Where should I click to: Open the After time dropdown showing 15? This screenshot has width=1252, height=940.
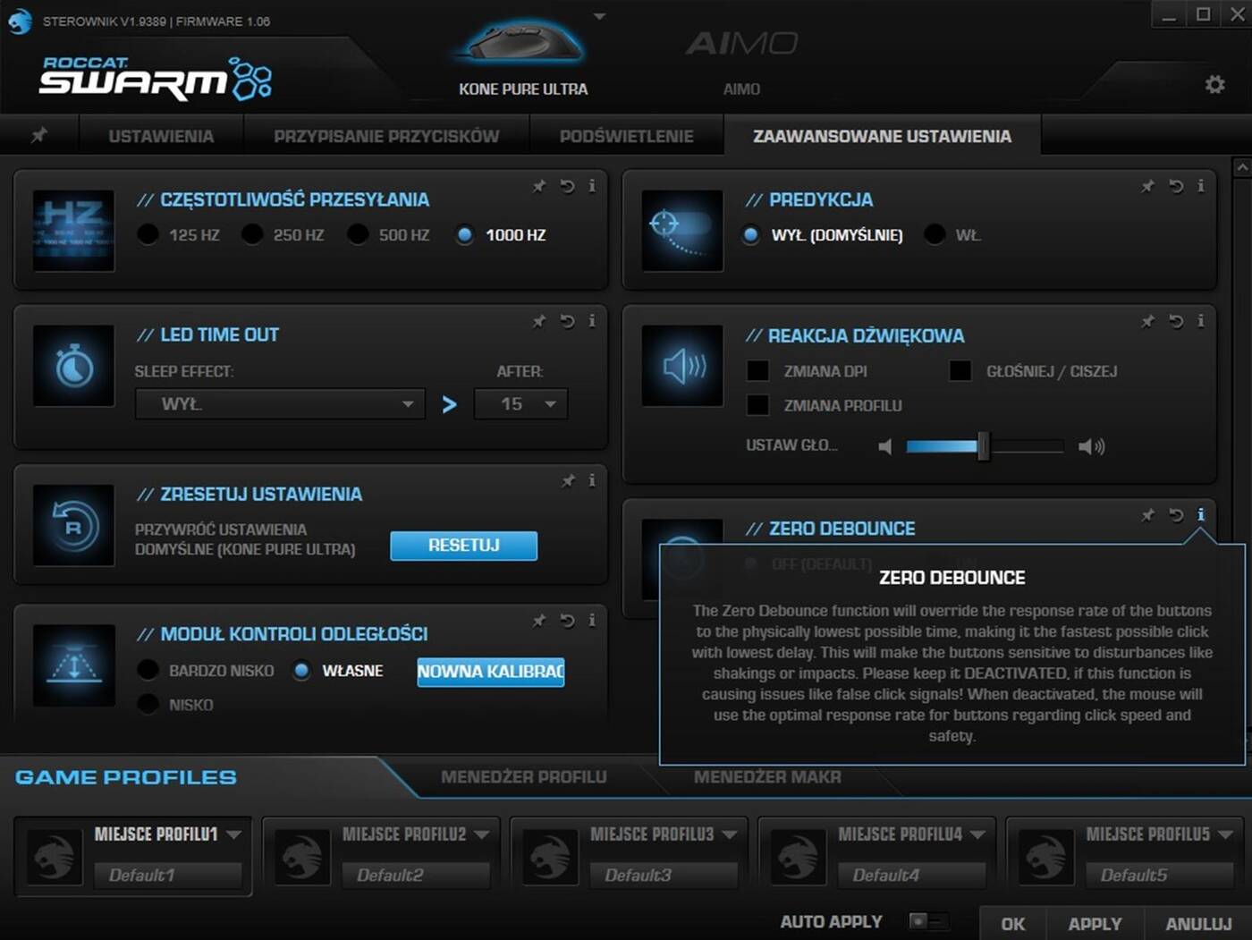pos(520,403)
